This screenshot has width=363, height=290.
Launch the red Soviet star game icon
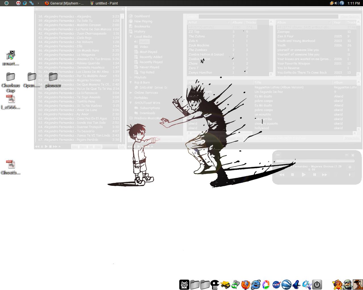coord(337,284)
